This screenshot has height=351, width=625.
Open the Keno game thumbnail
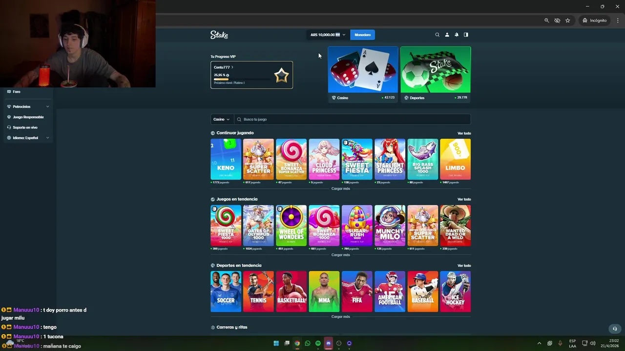tap(226, 159)
